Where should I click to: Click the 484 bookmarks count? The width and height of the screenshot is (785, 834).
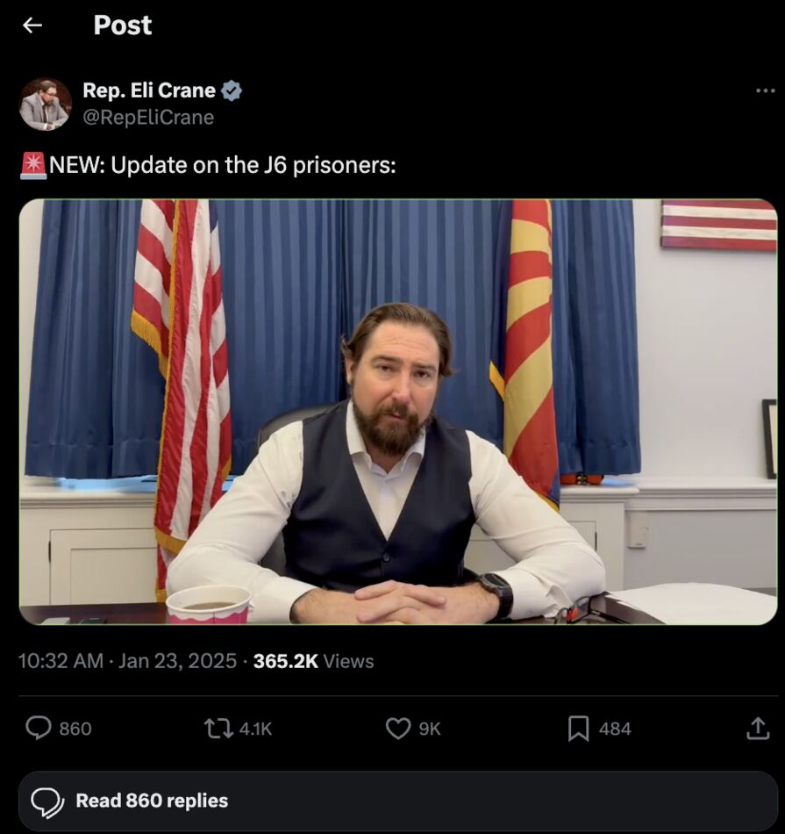tap(615, 729)
